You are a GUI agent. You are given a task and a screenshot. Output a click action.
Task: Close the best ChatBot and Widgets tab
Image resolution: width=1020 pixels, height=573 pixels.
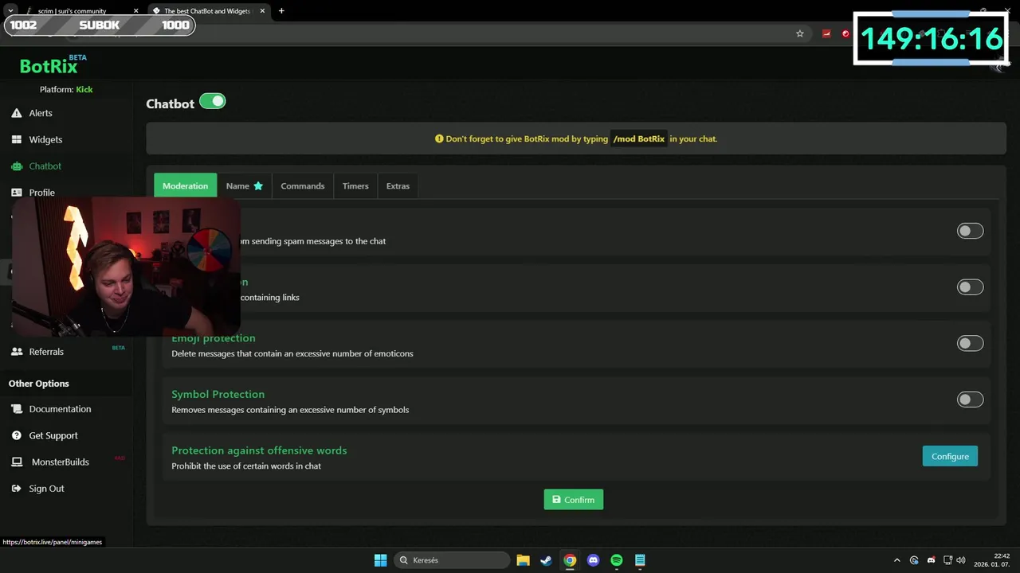262,11
